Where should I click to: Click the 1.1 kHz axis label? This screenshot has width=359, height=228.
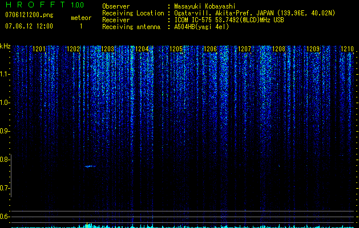click(x=5, y=74)
